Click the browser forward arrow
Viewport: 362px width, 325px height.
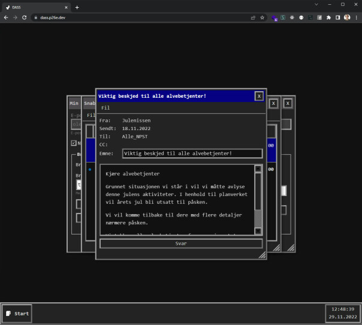coord(15,17)
